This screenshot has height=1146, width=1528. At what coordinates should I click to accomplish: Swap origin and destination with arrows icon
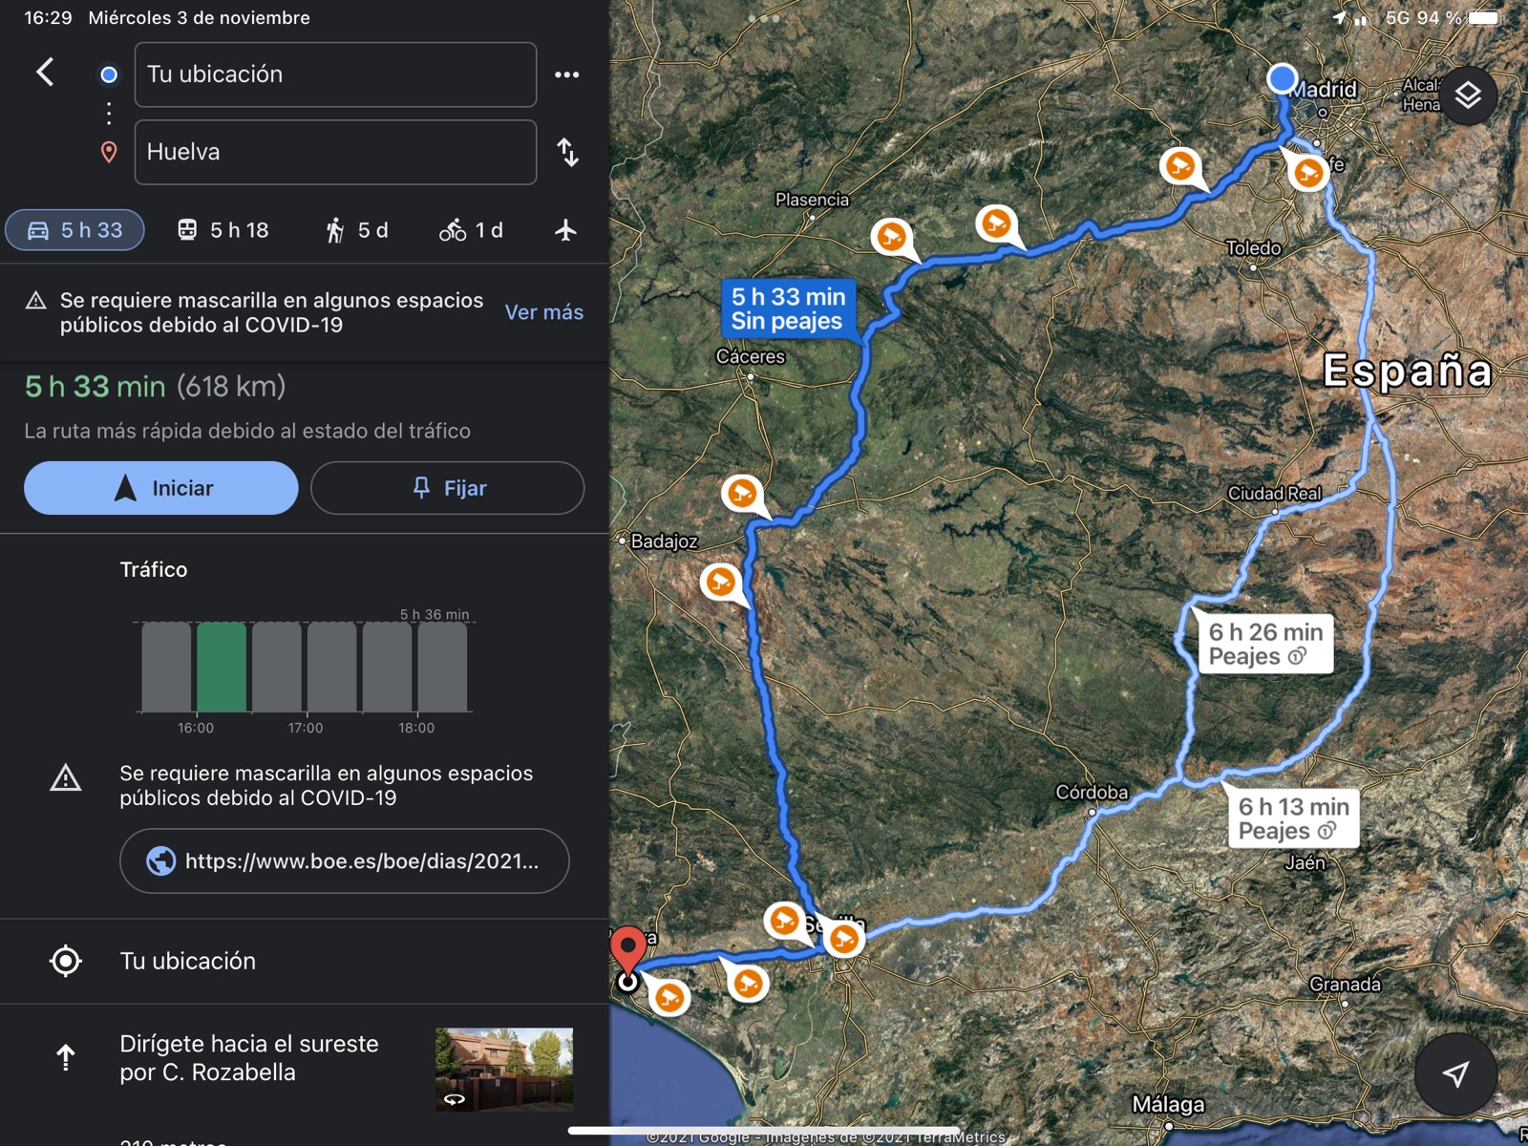(x=568, y=152)
